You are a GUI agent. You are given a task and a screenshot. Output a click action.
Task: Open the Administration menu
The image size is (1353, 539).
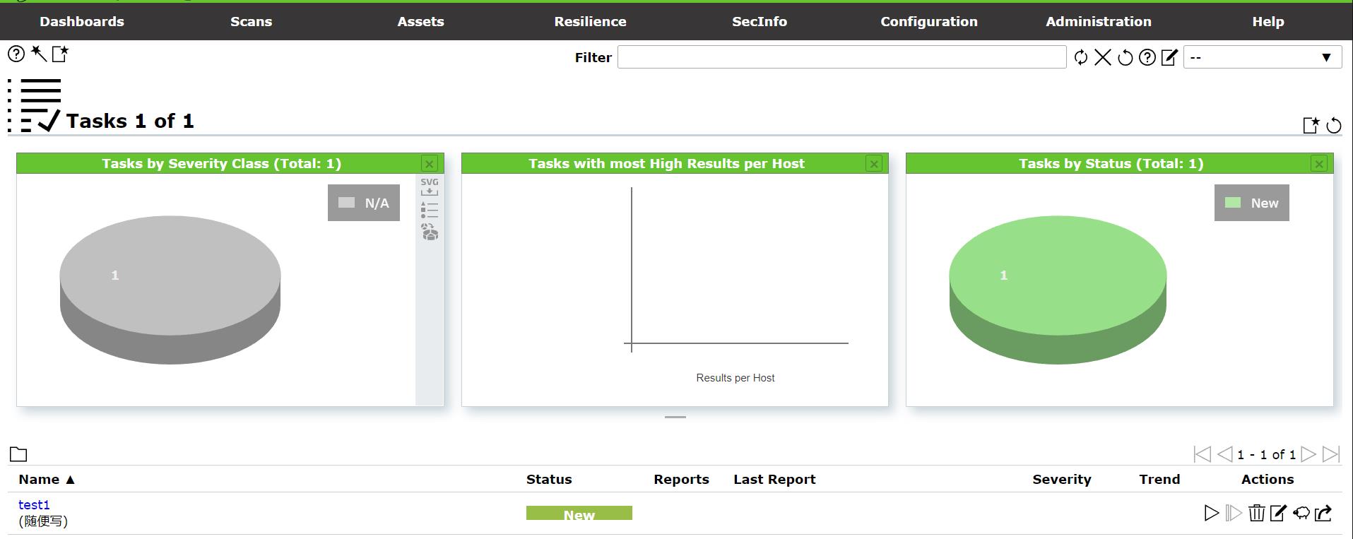1099,21
